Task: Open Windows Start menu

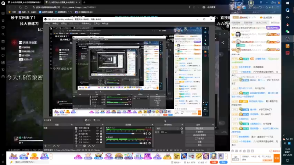Action: [x=288, y=3]
